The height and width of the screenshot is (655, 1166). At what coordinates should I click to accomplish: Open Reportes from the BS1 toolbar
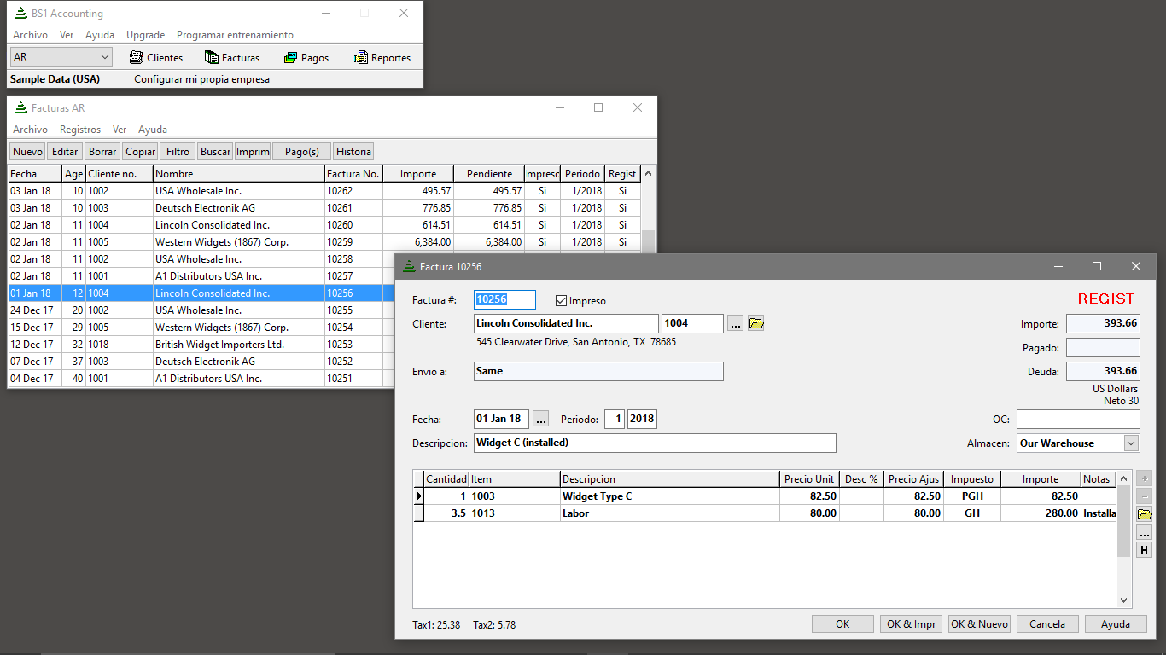click(x=382, y=58)
